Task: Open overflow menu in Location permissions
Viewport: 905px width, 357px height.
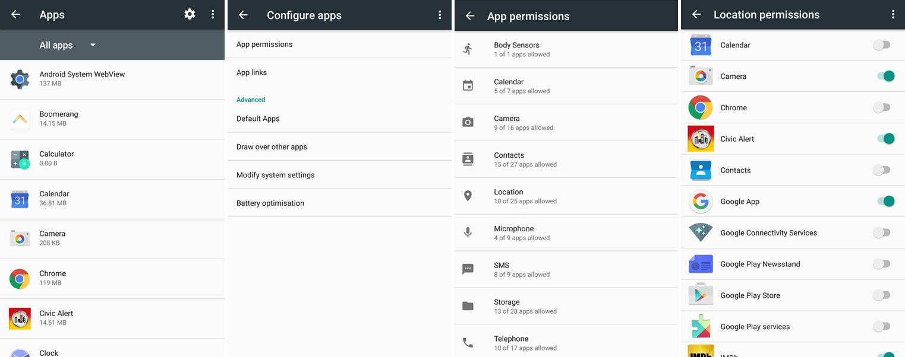Action: pyautogui.click(x=893, y=14)
